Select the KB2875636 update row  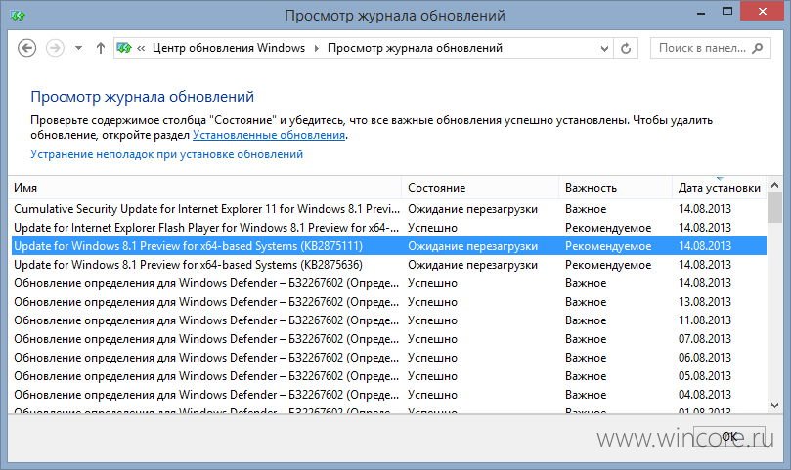[388, 265]
